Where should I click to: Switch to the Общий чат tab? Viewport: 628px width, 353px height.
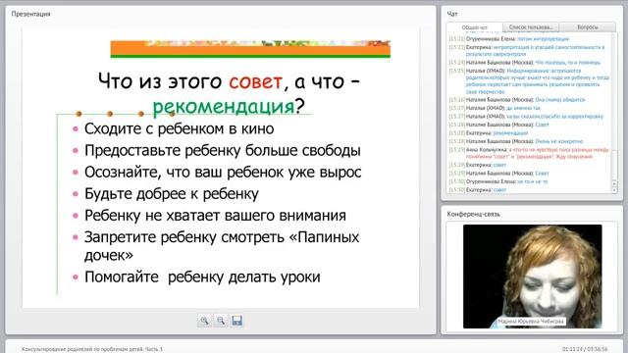click(x=475, y=27)
